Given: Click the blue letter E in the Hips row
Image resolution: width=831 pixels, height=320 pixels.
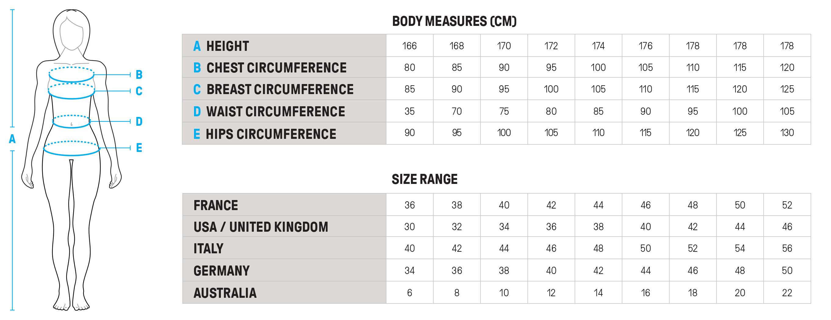Looking at the screenshot, I should (197, 134).
